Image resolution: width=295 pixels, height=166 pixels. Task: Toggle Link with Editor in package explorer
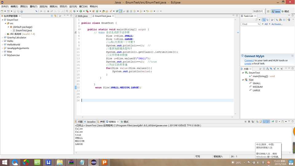(x=55, y=16)
